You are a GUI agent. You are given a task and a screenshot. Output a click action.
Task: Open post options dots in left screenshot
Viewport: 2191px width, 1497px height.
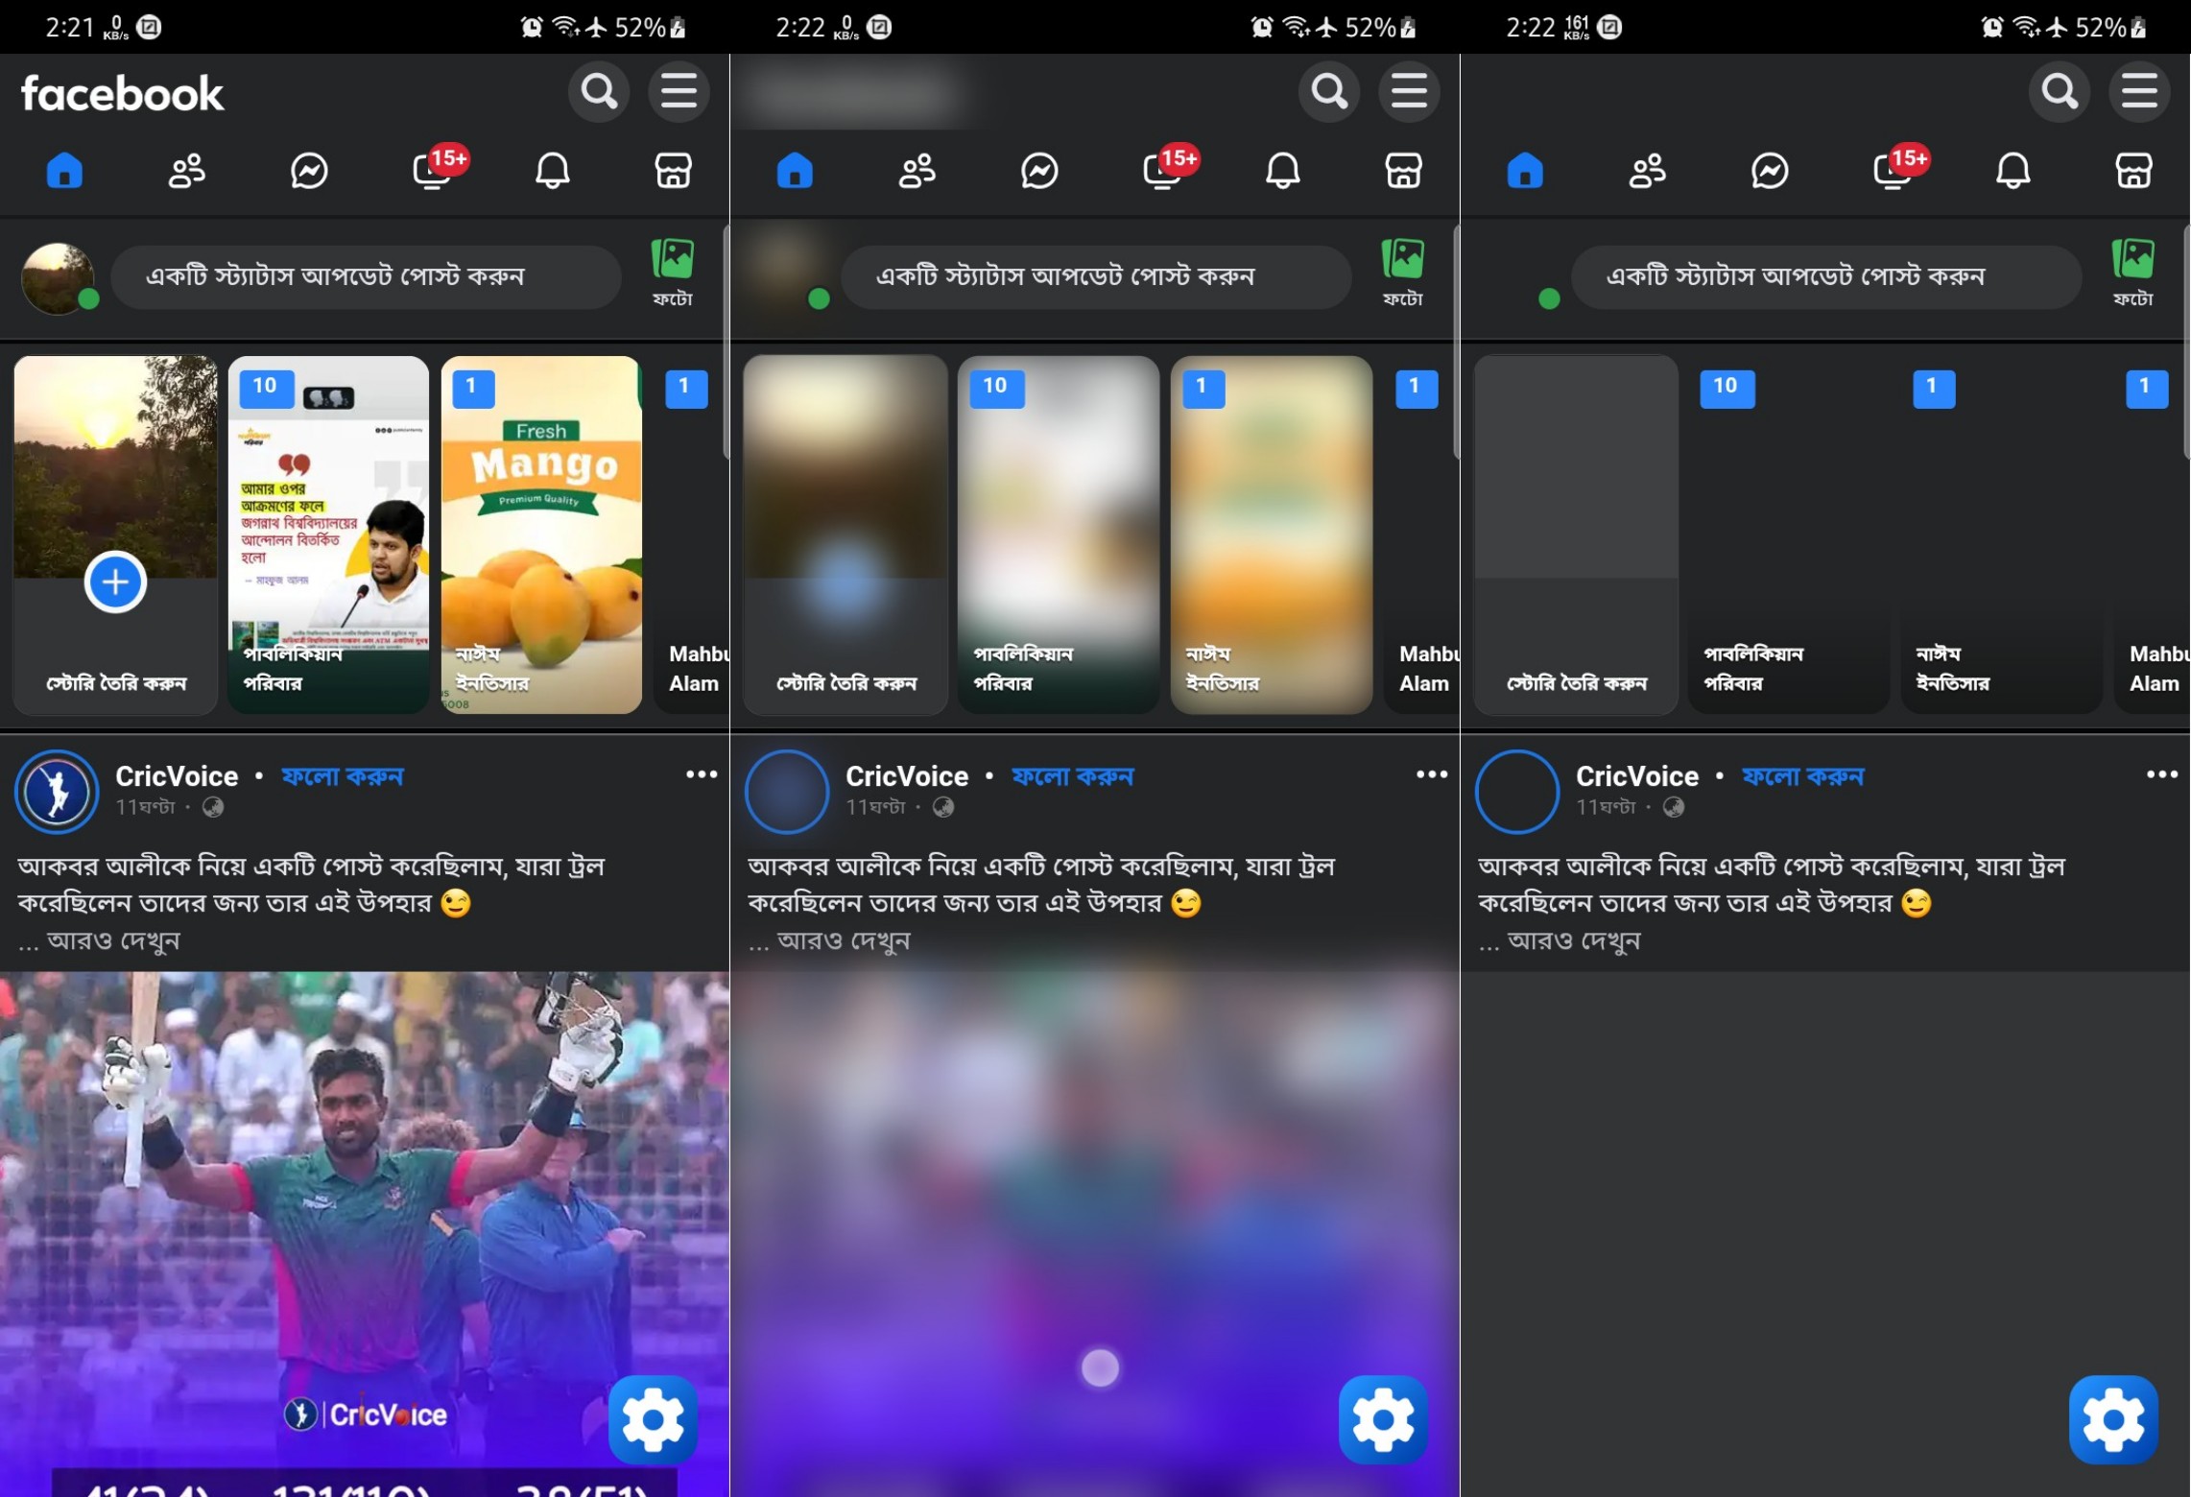point(702,774)
